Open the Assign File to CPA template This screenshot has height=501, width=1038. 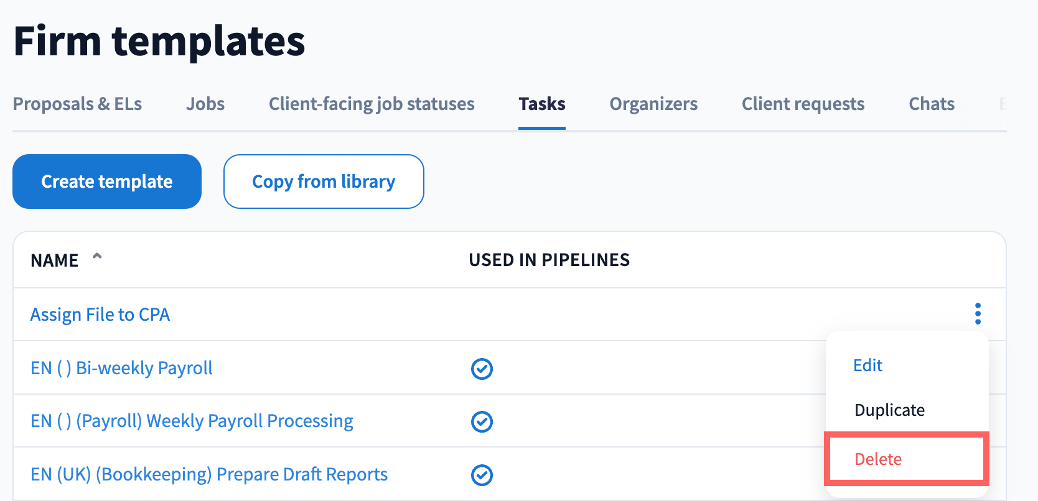(x=100, y=315)
